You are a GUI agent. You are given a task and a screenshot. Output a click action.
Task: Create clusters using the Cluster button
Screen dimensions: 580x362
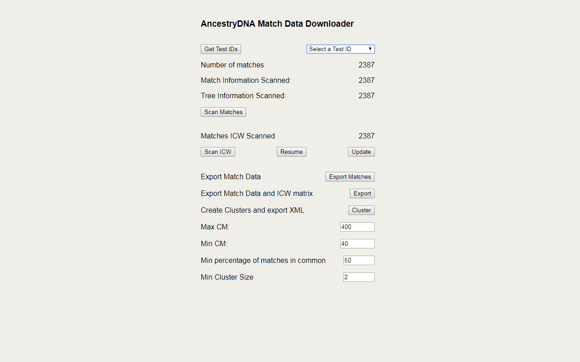point(361,210)
